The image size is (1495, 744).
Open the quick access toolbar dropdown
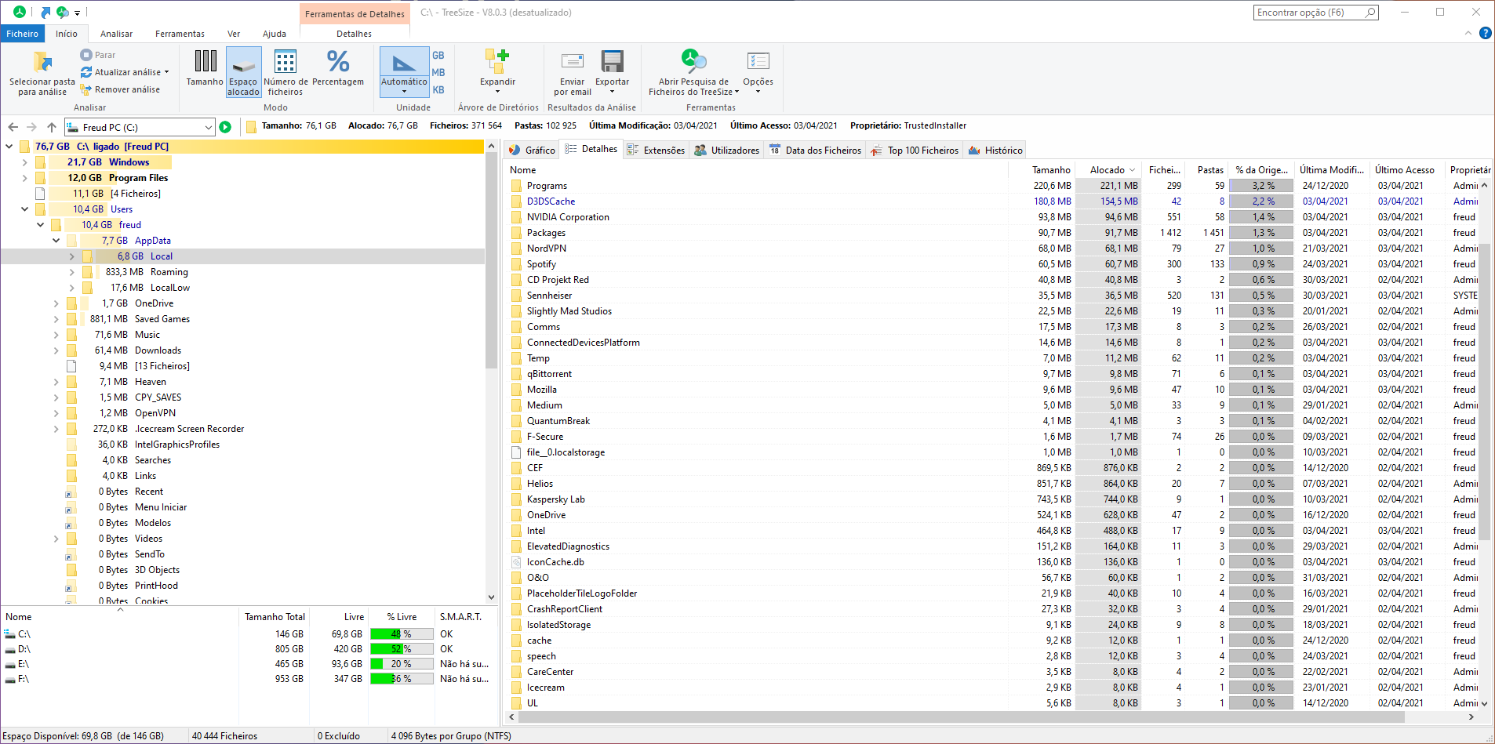[77, 13]
